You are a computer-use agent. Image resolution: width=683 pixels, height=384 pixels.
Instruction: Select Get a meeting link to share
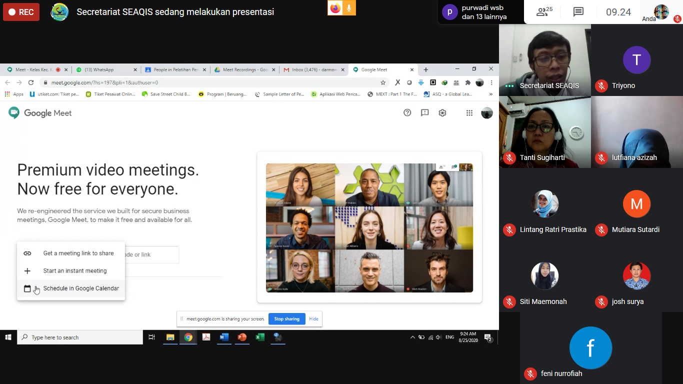pos(78,253)
